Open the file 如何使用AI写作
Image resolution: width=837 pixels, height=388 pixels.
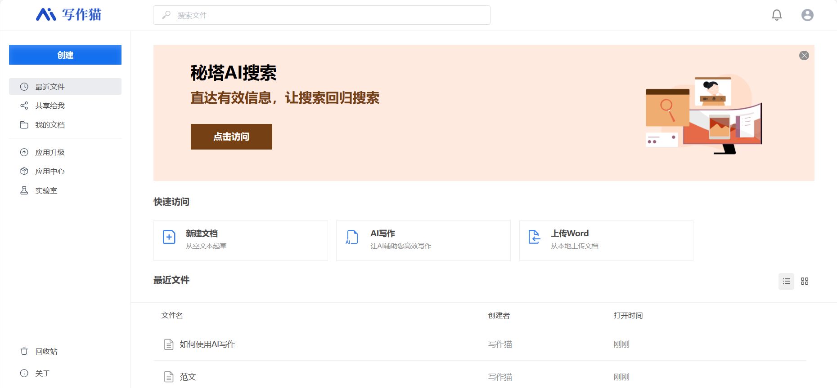207,344
